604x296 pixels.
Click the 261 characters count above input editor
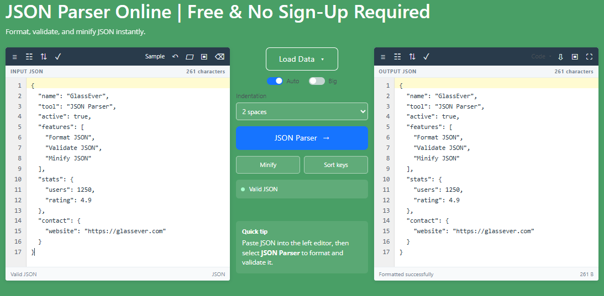click(206, 72)
